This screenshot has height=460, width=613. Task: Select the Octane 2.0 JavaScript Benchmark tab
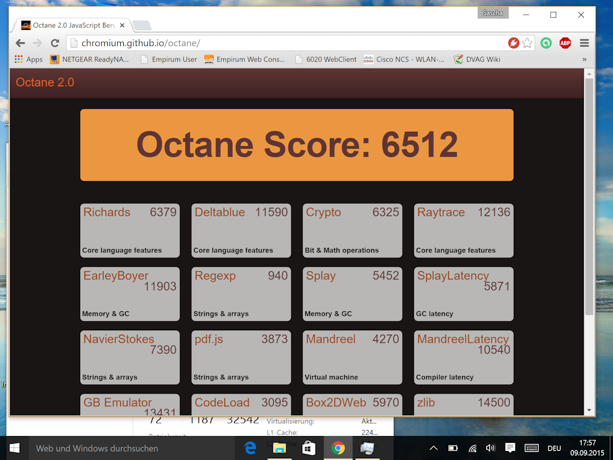(73, 25)
